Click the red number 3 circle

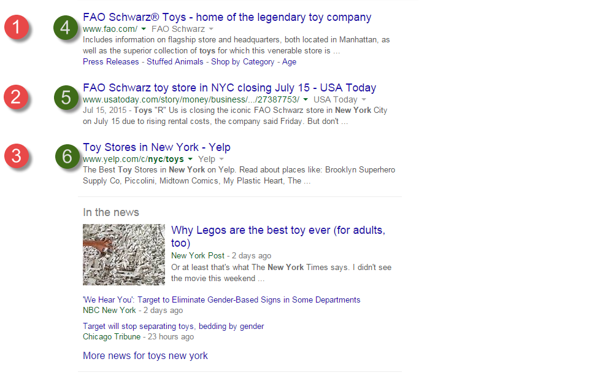click(x=18, y=157)
